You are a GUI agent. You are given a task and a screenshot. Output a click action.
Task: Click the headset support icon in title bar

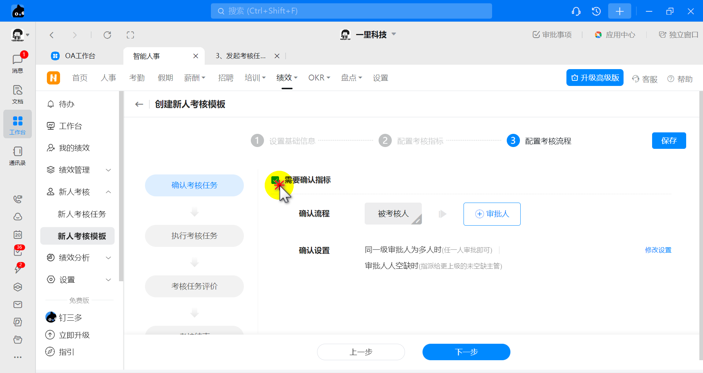click(576, 11)
